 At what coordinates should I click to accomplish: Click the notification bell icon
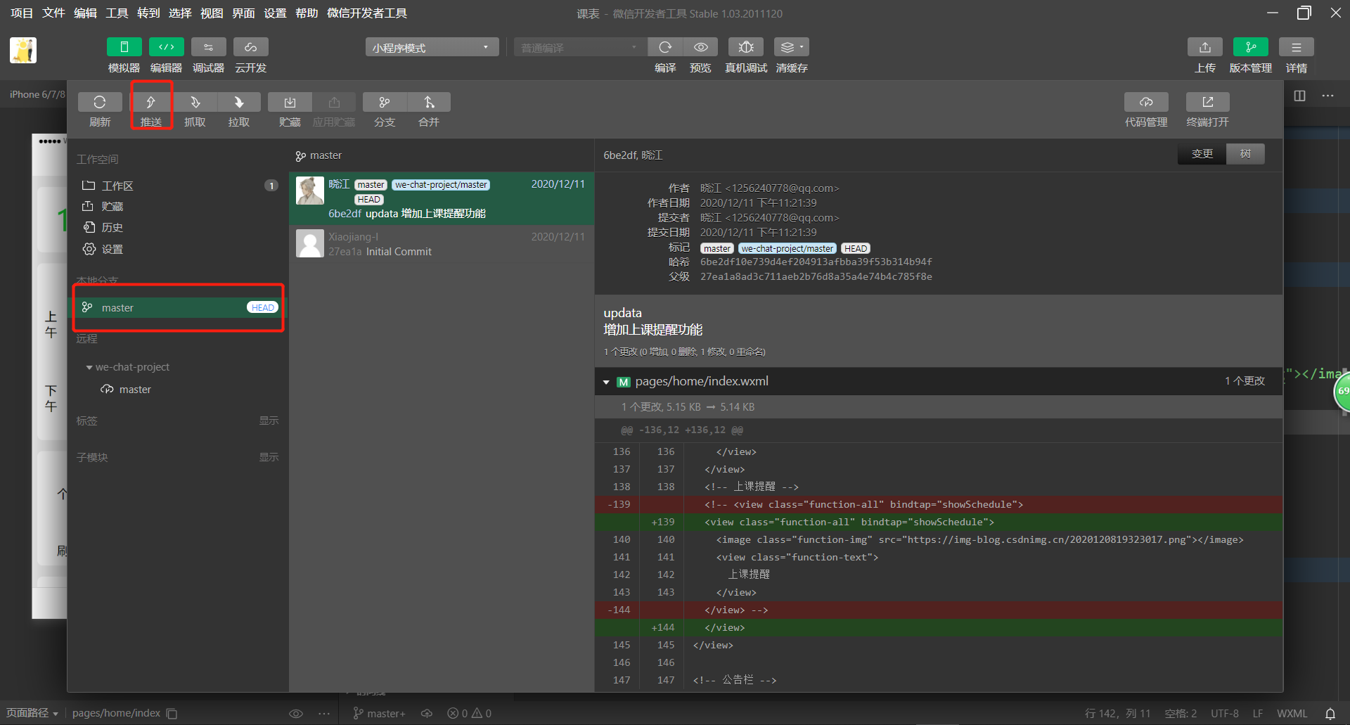pyautogui.click(x=1330, y=714)
